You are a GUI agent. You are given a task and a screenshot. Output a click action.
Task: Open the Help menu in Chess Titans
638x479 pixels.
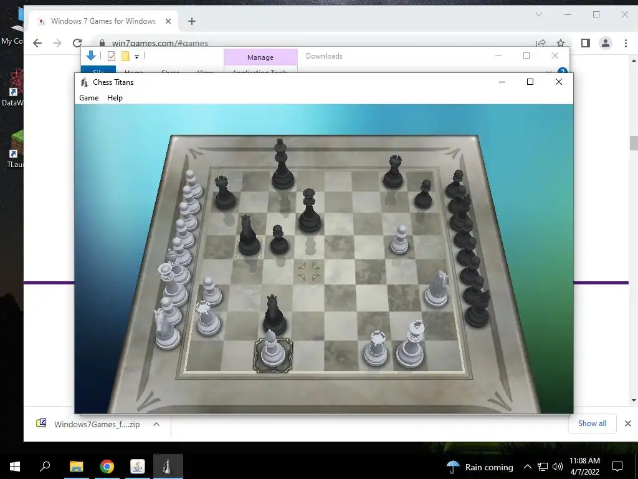(115, 98)
